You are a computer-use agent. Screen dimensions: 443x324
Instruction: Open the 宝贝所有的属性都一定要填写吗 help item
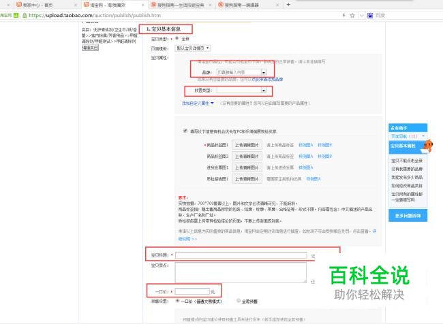point(407,197)
